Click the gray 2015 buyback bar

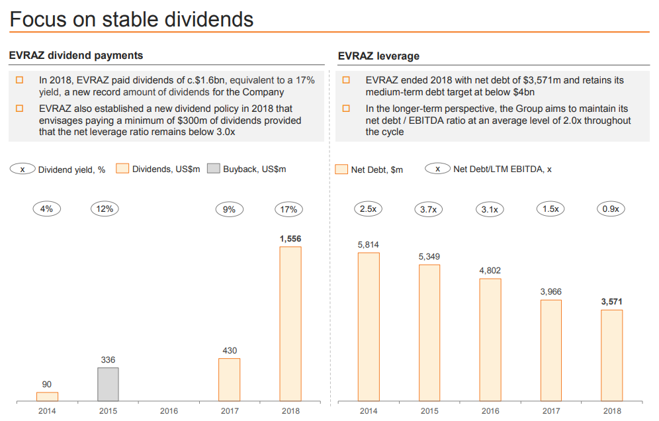click(108, 385)
